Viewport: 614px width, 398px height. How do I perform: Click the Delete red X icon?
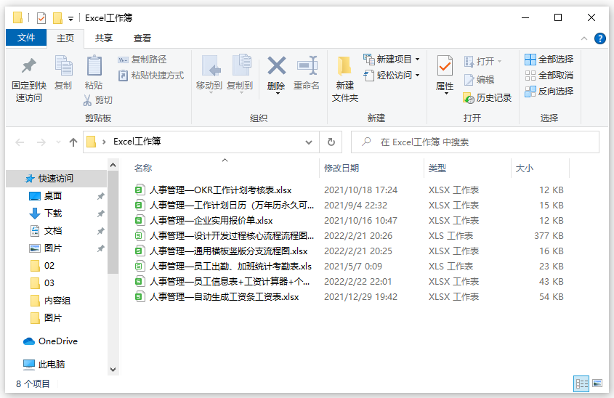(x=276, y=65)
